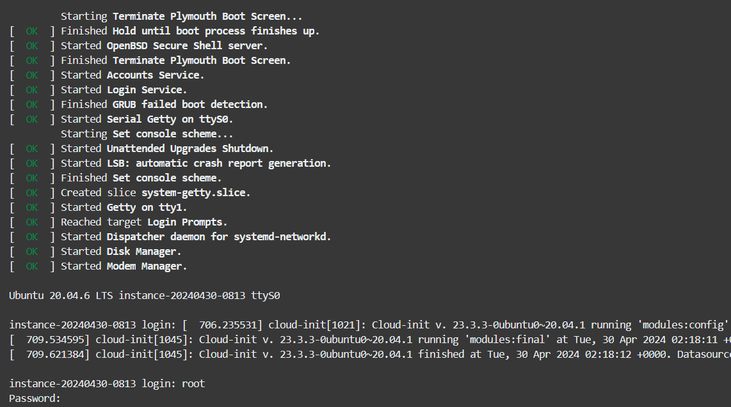This screenshot has height=407, width=731.
Task: Click the Ubuntu 20.04.6 LTS banner line
Action: tap(145, 296)
